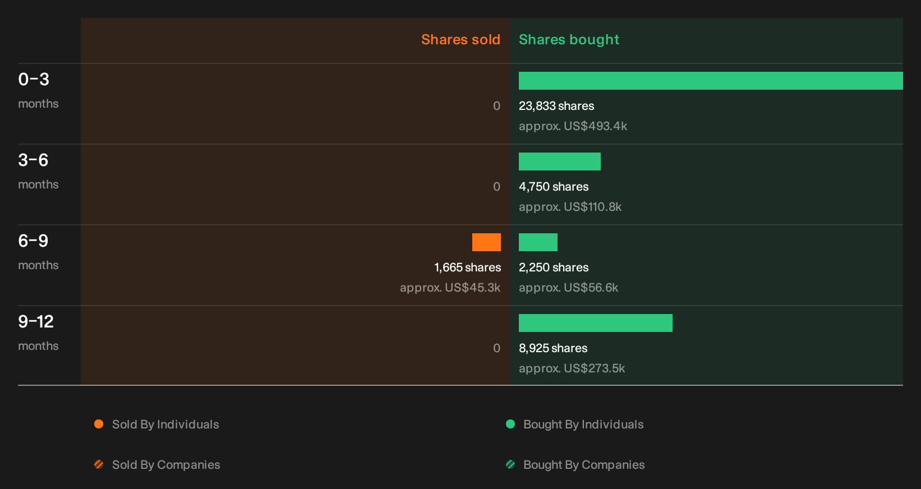Click the Sold By Companies legend text
921x489 pixels.
tap(166, 465)
